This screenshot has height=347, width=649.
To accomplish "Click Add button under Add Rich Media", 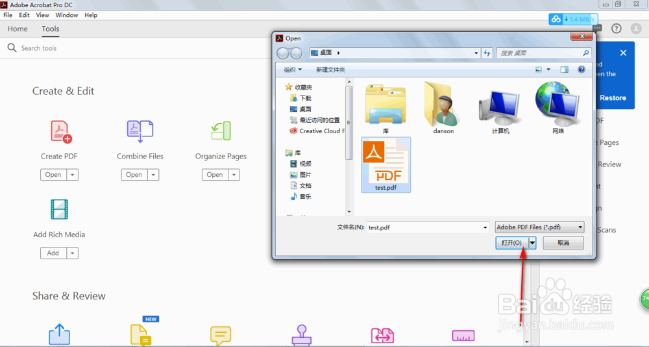I will pos(53,253).
